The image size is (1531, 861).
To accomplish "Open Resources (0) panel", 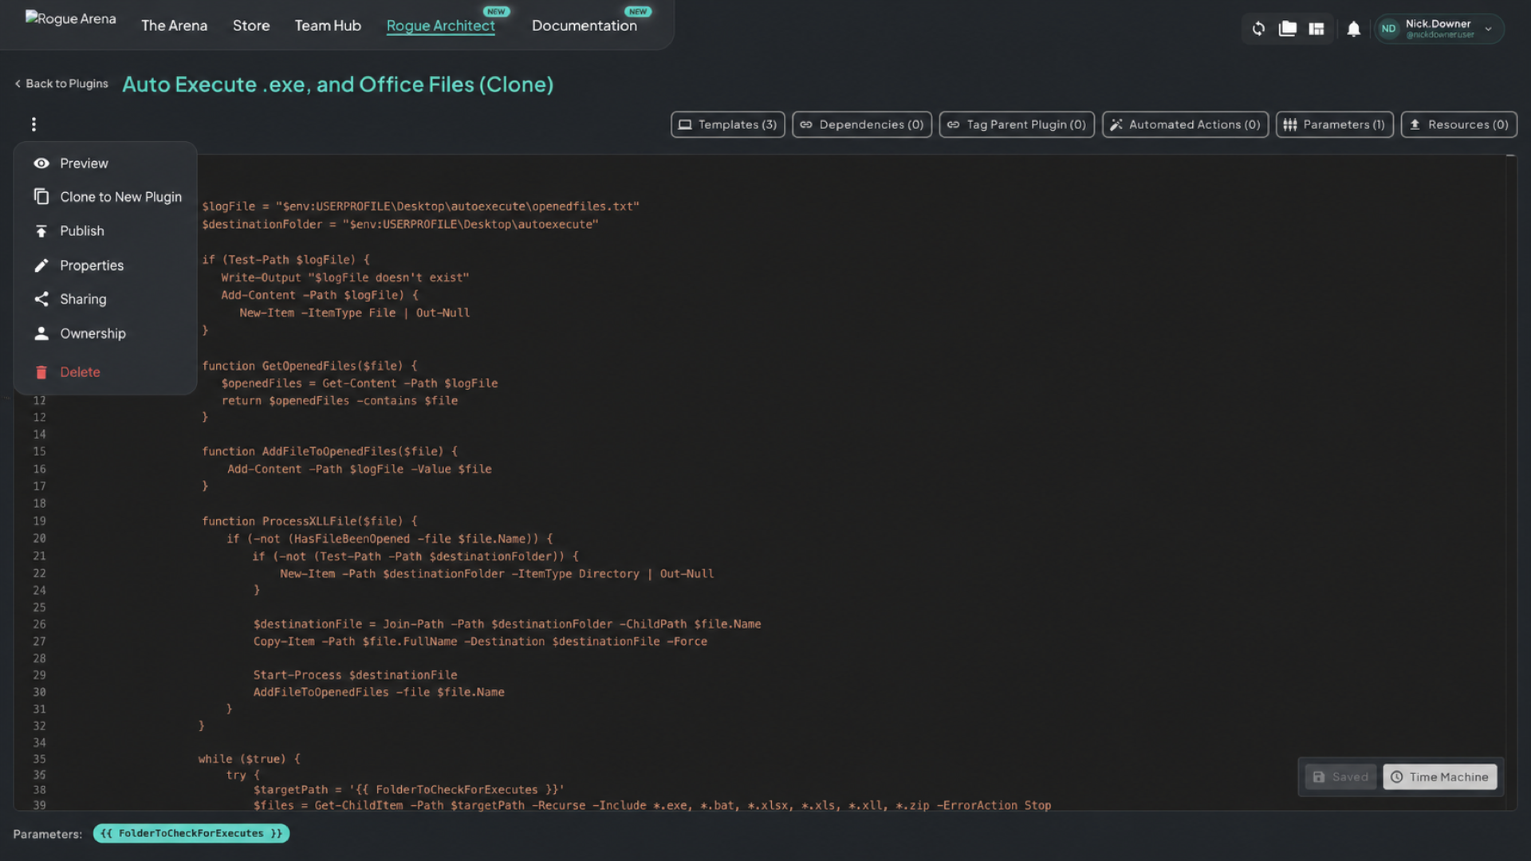I will tap(1458, 124).
